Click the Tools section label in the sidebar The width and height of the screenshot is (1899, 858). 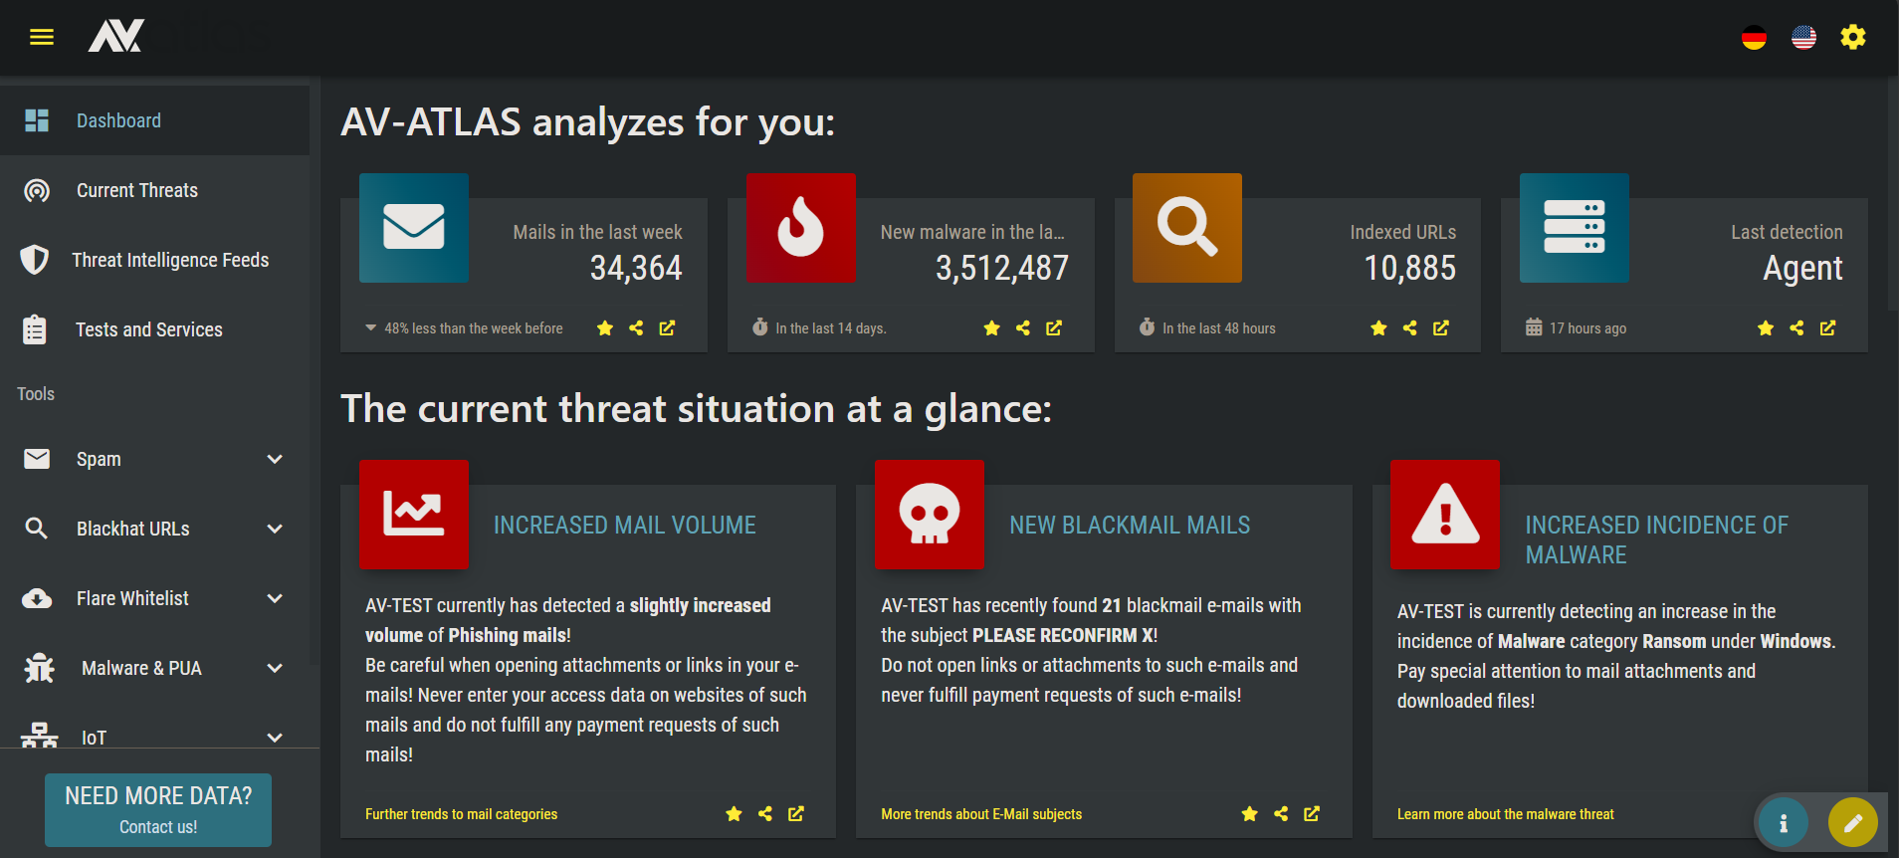[36, 394]
